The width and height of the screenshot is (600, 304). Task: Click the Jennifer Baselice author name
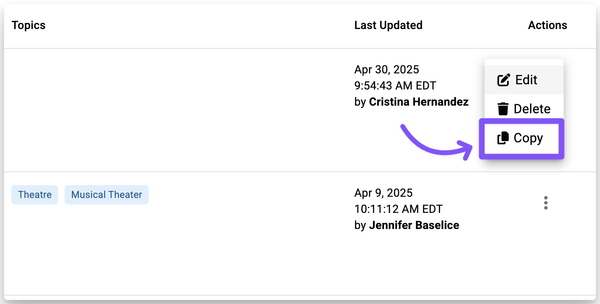coord(414,225)
